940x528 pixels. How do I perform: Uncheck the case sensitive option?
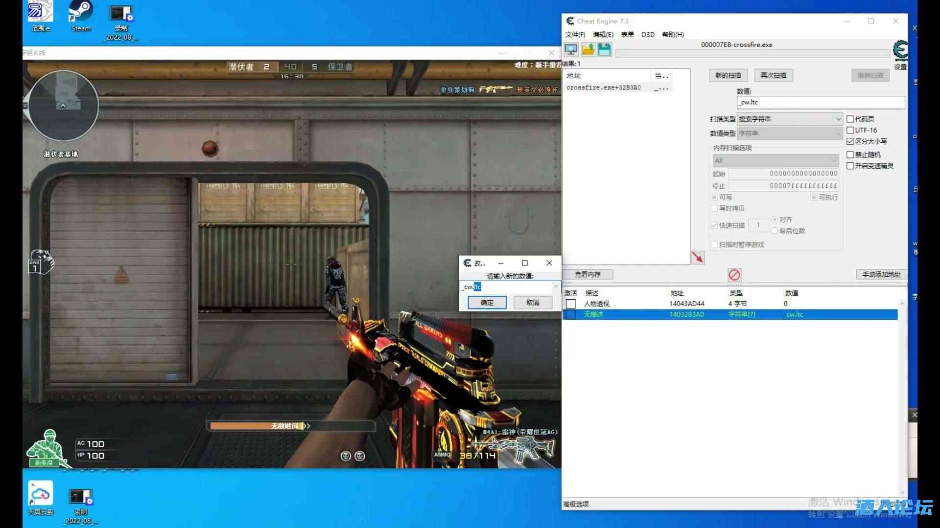pos(850,141)
